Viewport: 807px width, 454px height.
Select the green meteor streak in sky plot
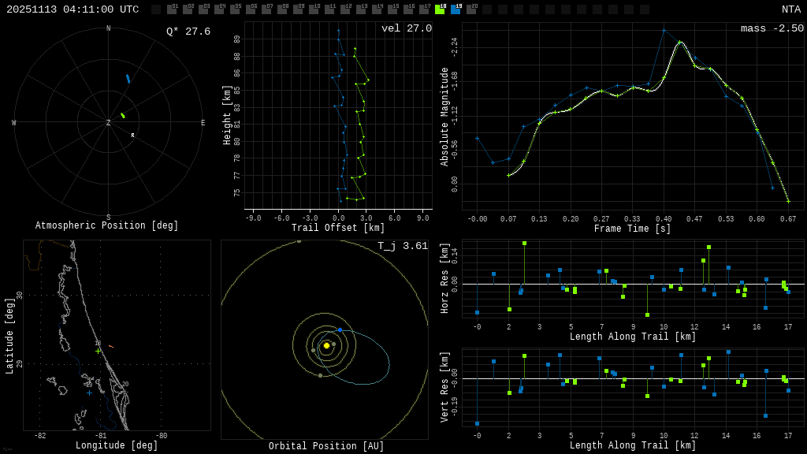click(123, 116)
